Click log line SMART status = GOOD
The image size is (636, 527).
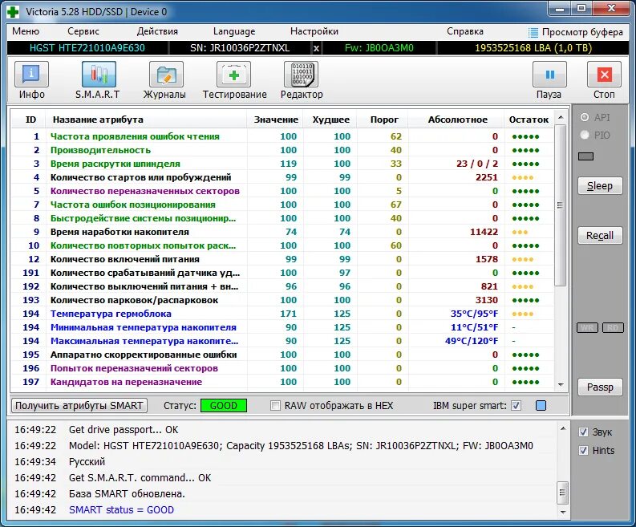(121, 510)
